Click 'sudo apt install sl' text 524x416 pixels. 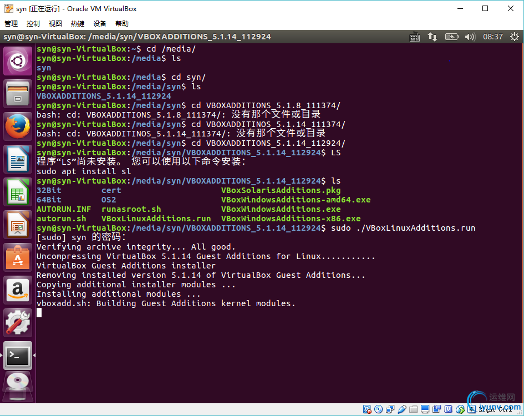pos(84,171)
